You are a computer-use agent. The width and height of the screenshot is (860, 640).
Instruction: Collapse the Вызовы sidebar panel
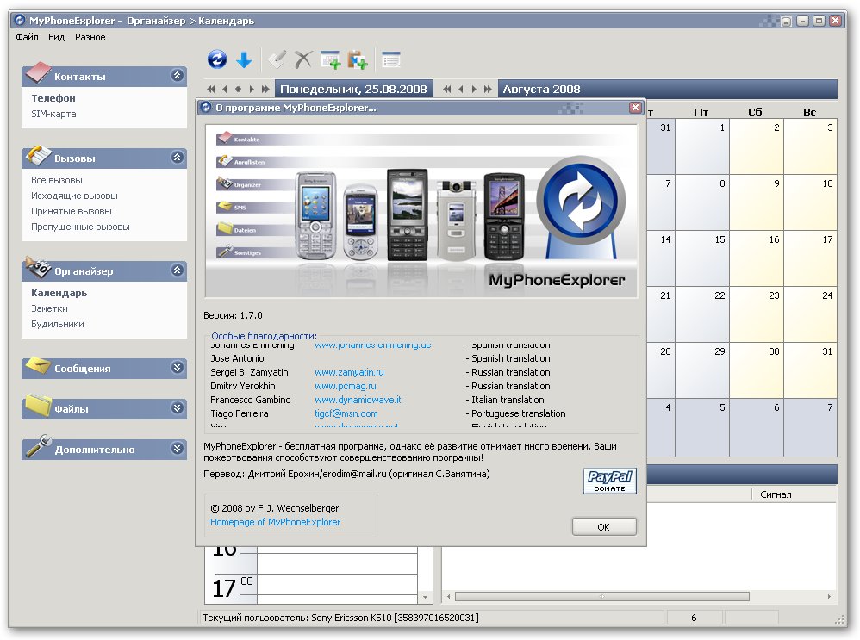tap(178, 158)
